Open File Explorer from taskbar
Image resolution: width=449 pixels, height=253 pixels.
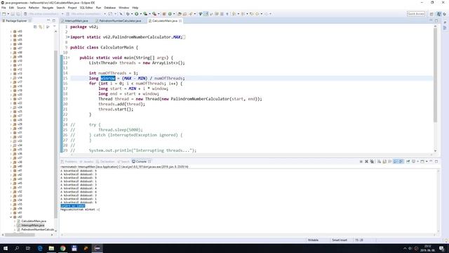click(51, 248)
